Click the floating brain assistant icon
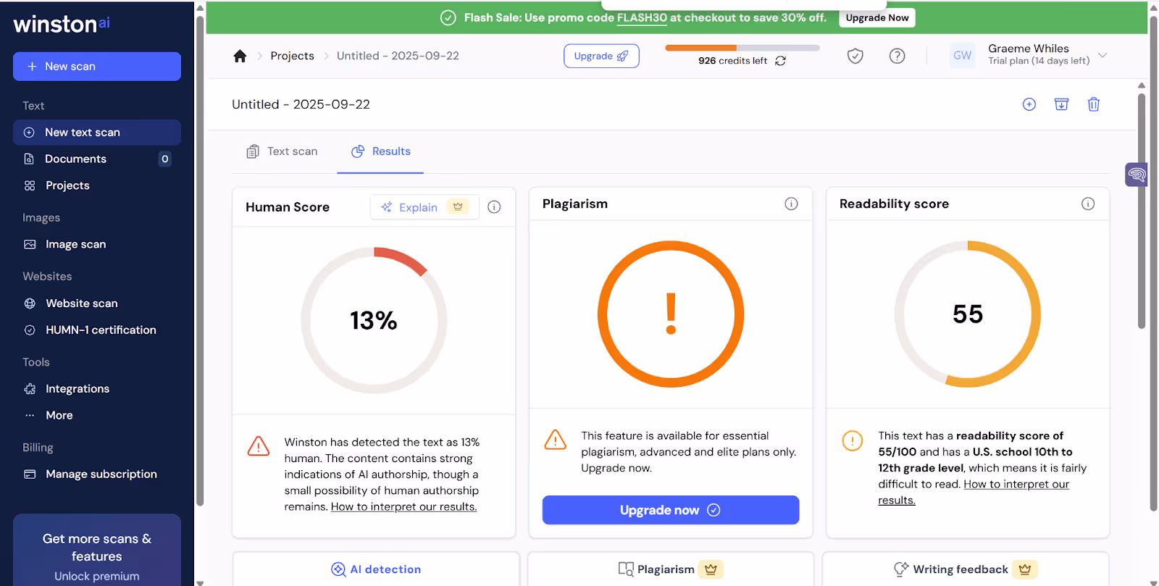Screen dimensions: 1159x586 tap(1137, 175)
